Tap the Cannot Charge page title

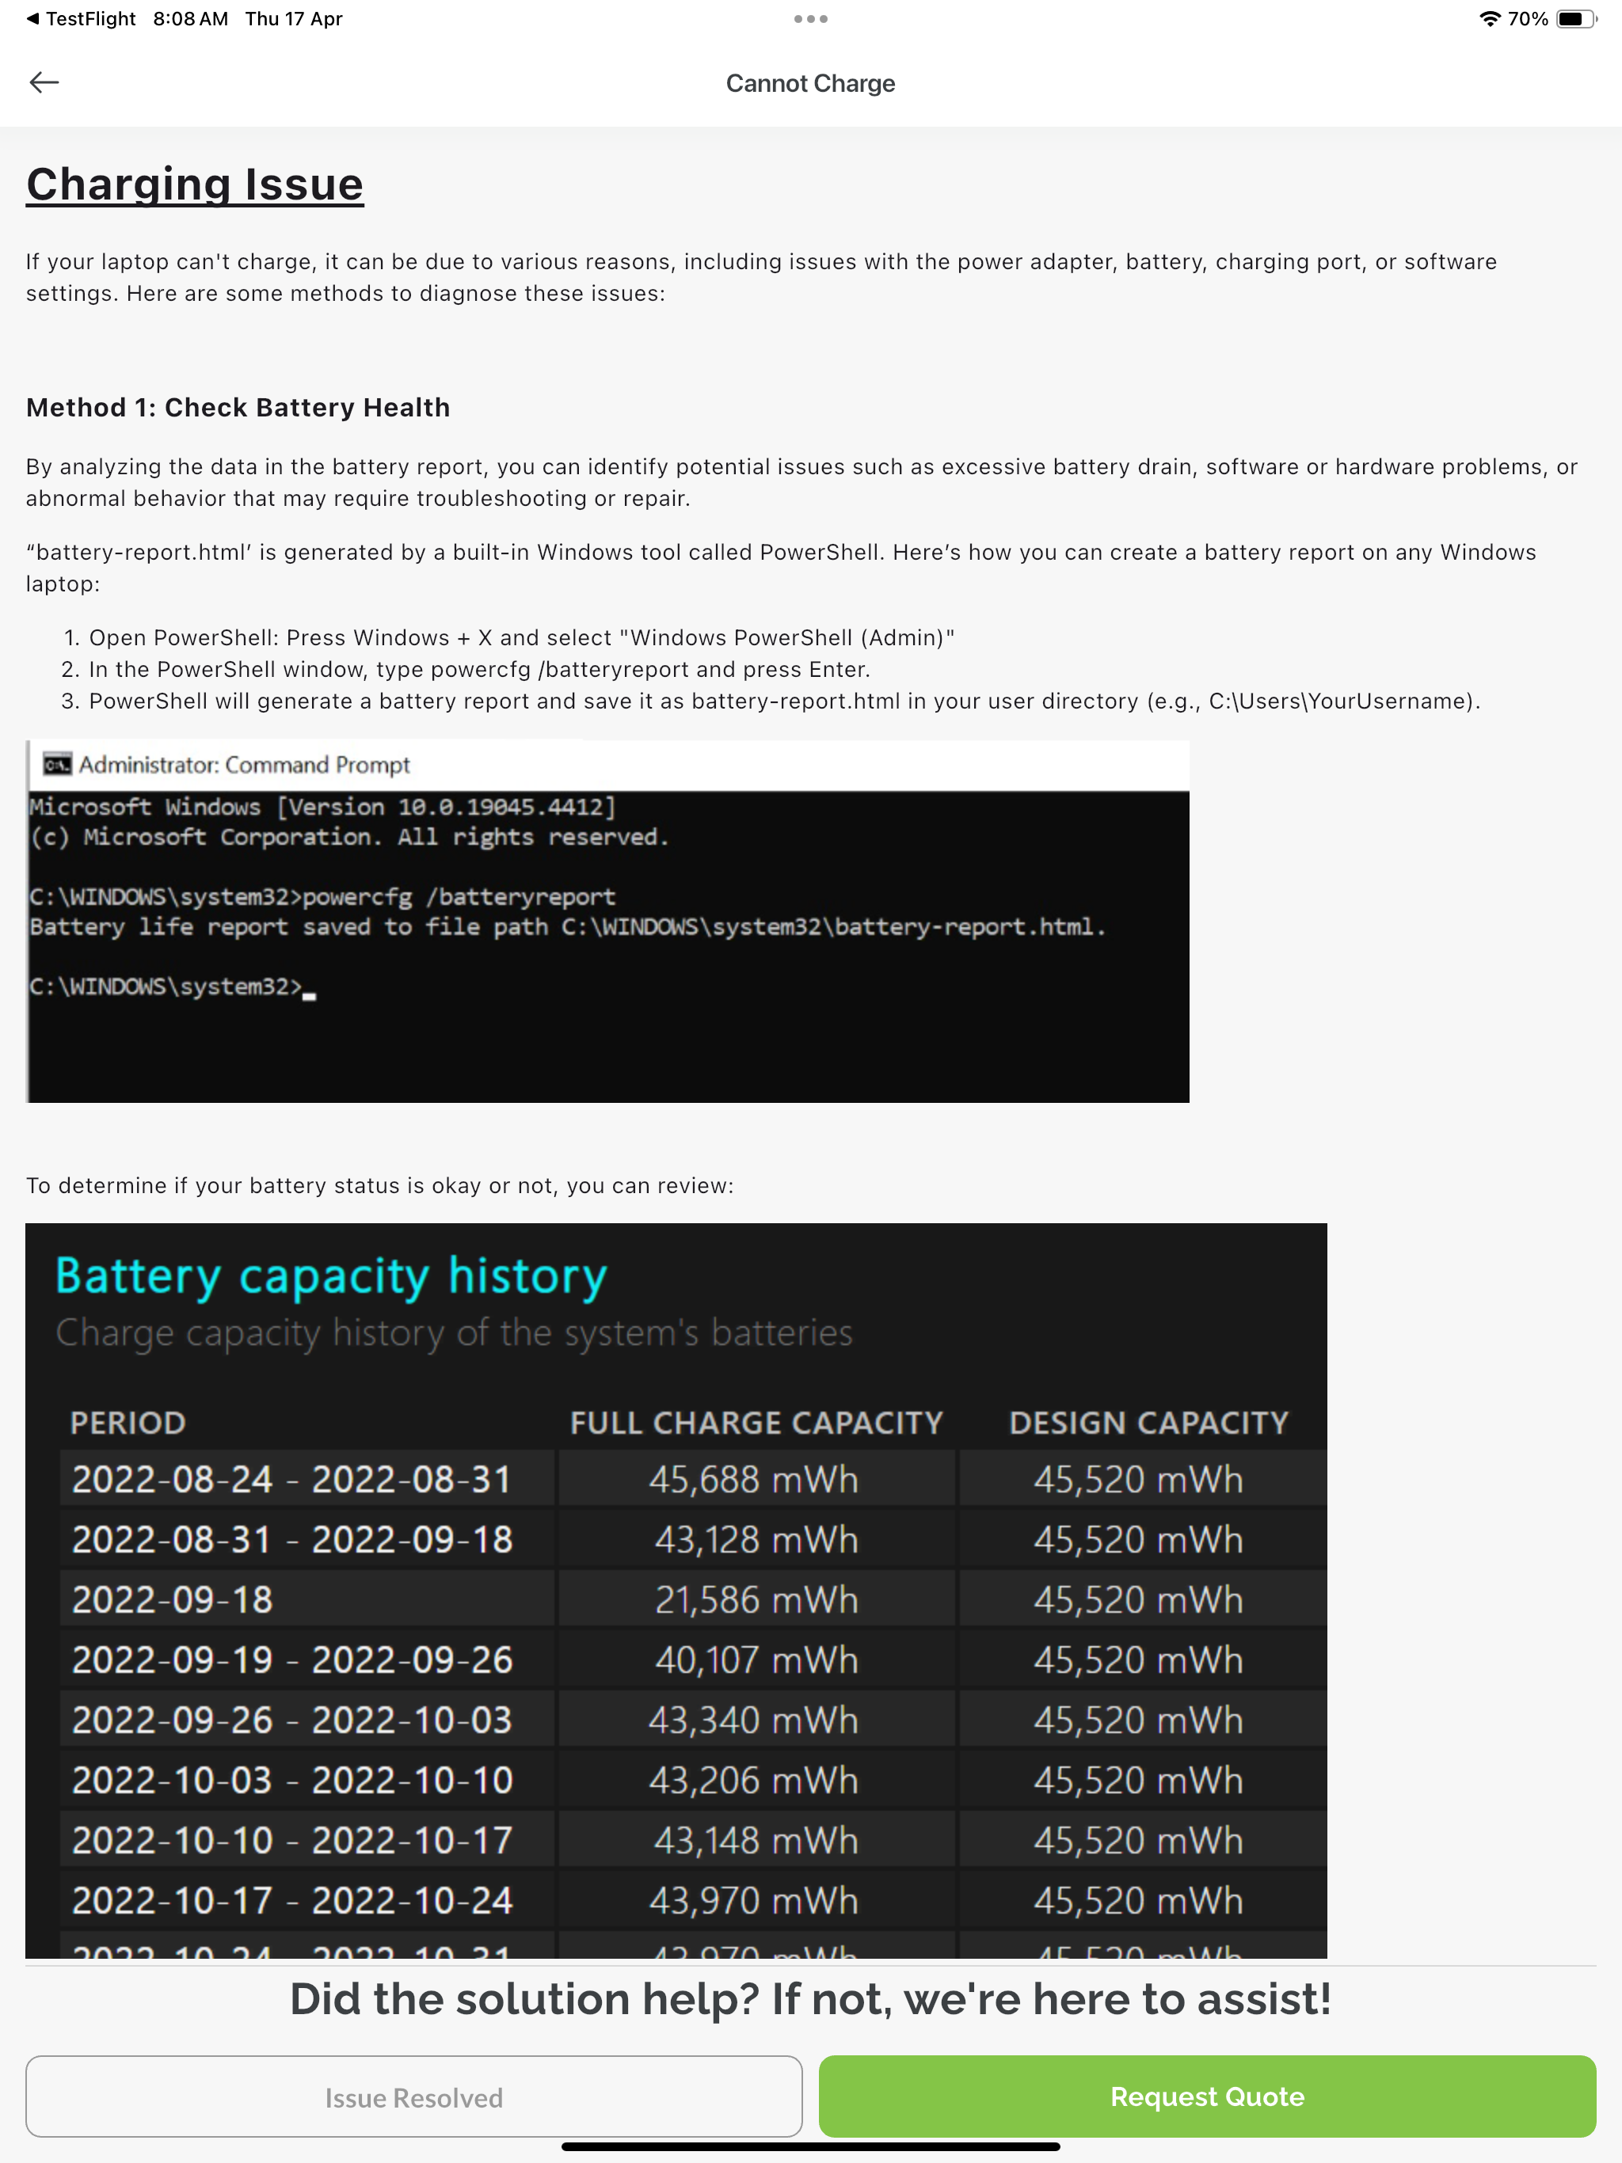coord(810,83)
